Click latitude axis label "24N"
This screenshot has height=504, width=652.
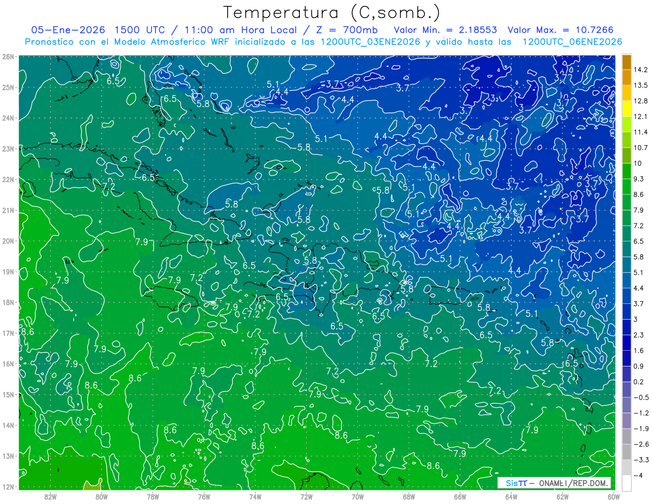[x=8, y=117]
